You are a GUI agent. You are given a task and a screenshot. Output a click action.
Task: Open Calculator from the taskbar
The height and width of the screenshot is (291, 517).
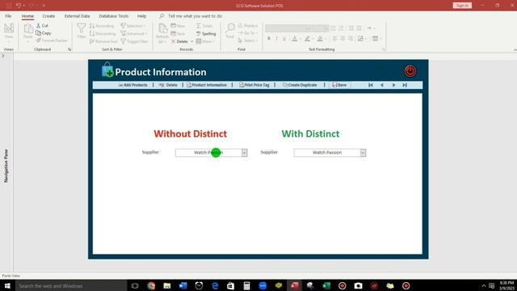246,285
